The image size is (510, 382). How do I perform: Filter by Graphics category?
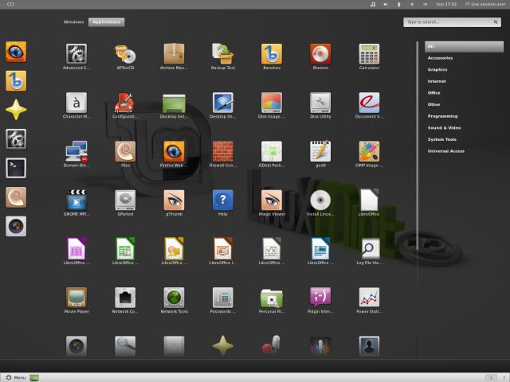(x=437, y=70)
